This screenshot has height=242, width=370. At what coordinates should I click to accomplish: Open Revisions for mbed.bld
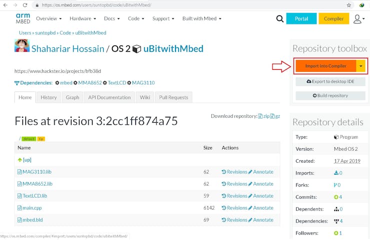234,220
